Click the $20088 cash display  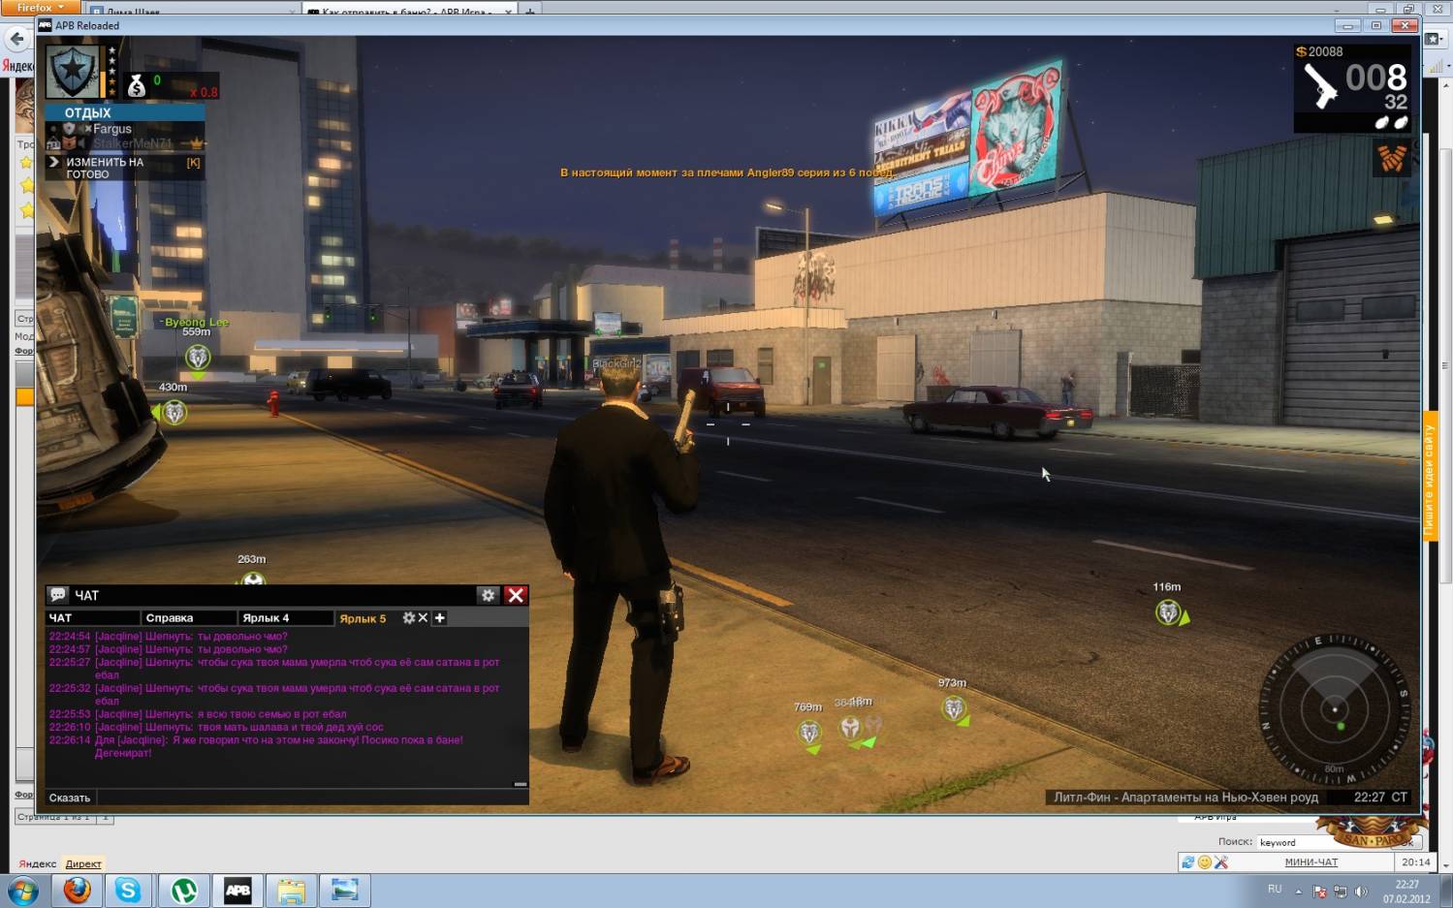click(x=1319, y=51)
